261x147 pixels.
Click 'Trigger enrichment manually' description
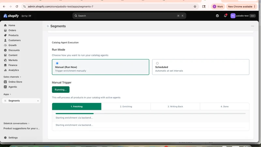click(70, 71)
